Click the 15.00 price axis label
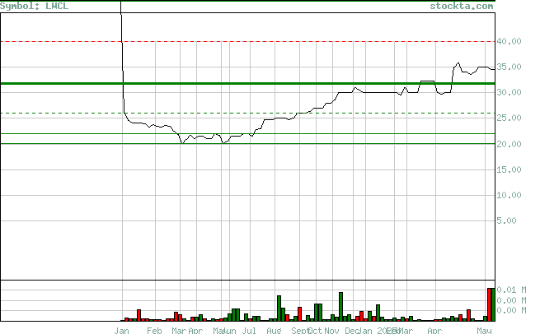 point(509,169)
